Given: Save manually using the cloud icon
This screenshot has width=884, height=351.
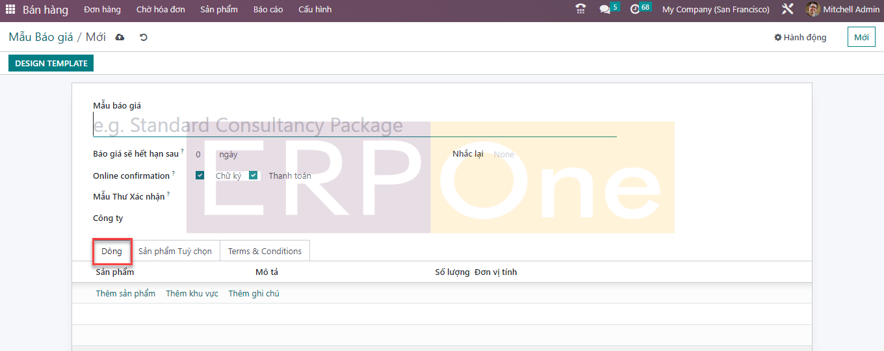Looking at the screenshot, I should pos(120,38).
